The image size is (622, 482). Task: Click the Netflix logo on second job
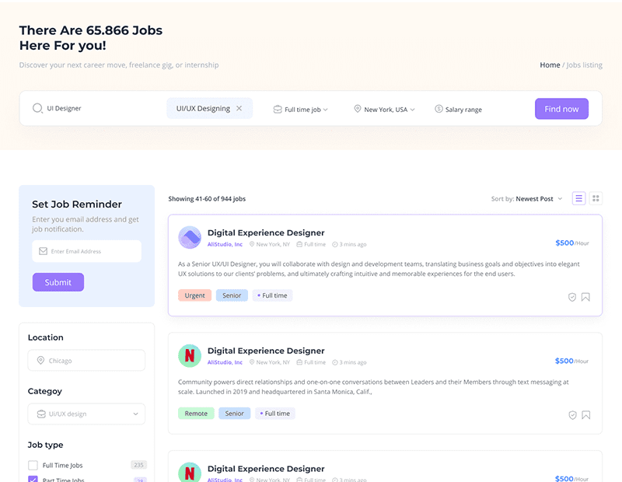(190, 356)
